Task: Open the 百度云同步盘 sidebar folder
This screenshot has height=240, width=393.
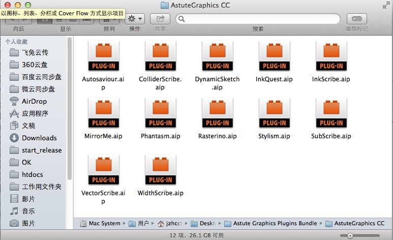Action: (35, 77)
